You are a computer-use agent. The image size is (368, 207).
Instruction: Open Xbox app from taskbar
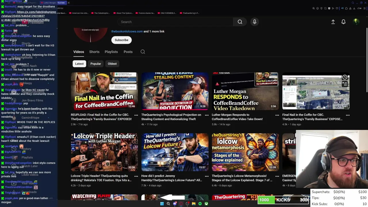point(206,204)
